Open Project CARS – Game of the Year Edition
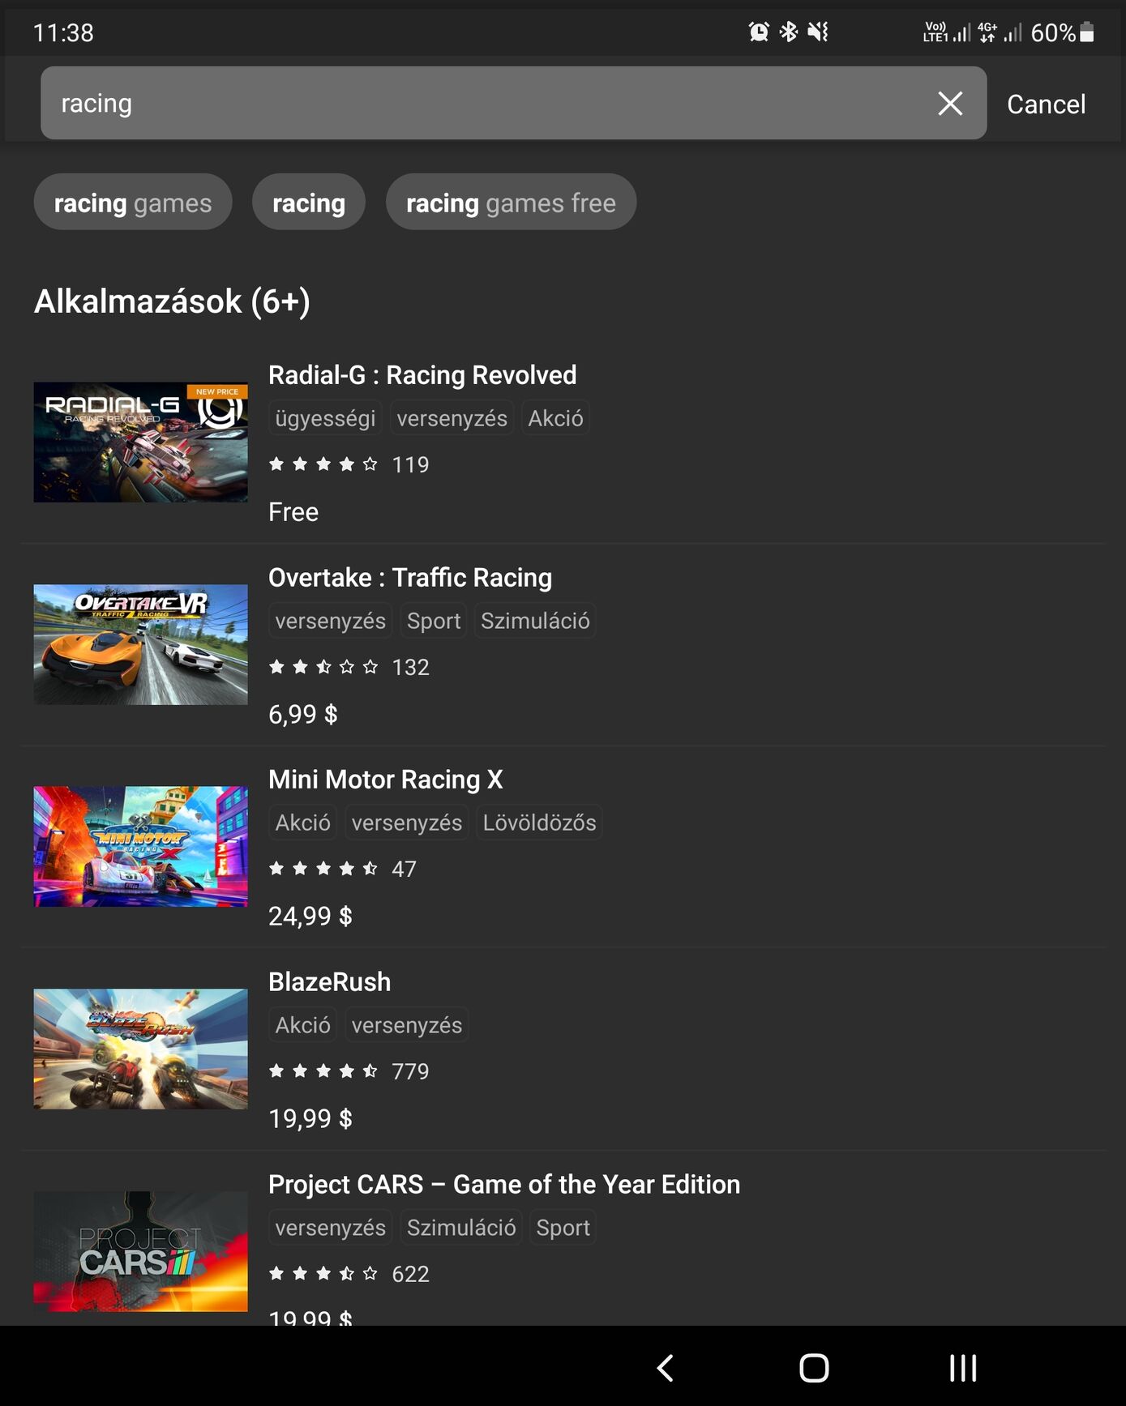The width and height of the screenshot is (1126, 1406). tap(504, 1184)
